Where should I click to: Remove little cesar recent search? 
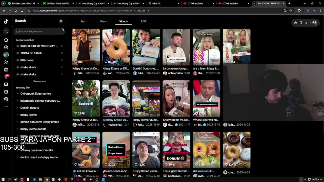(x=62, y=60)
